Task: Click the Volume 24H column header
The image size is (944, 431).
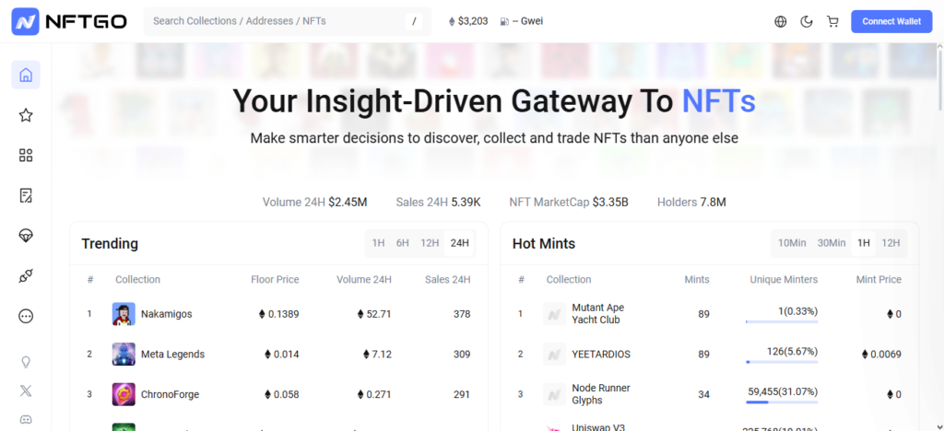Action: coord(364,280)
